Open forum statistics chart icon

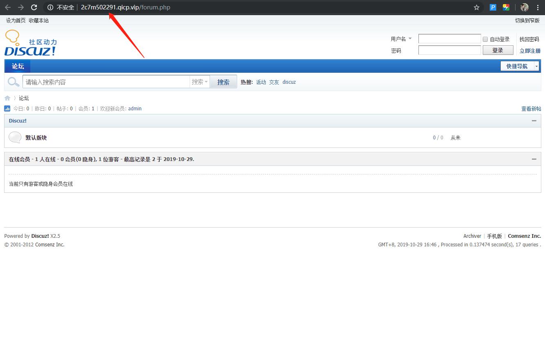[7, 109]
